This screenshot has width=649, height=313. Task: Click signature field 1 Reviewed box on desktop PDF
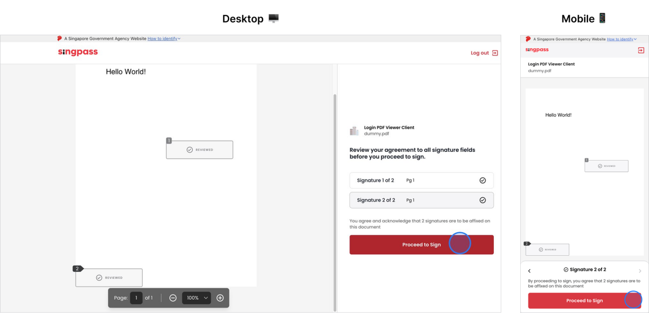coord(200,150)
